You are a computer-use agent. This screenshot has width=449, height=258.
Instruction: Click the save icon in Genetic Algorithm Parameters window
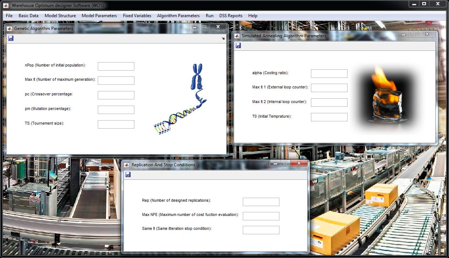click(11, 38)
